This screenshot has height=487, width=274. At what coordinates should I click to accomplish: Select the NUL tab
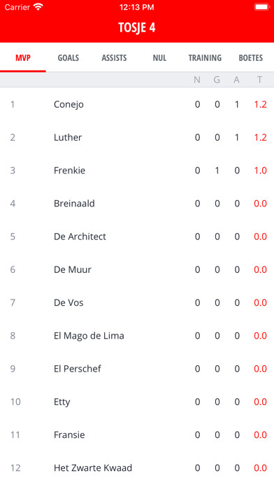(x=159, y=58)
